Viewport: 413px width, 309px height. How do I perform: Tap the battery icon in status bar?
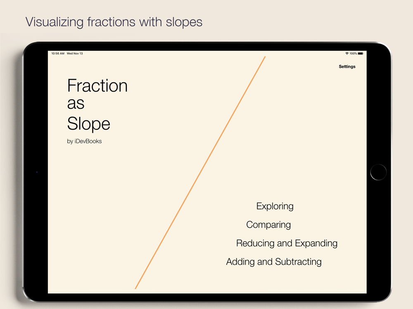pyautogui.click(x=361, y=54)
